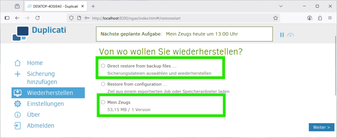This screenshot has height=138, width=337.
Task: Open the Home menu item
Action: click(35, 63)
